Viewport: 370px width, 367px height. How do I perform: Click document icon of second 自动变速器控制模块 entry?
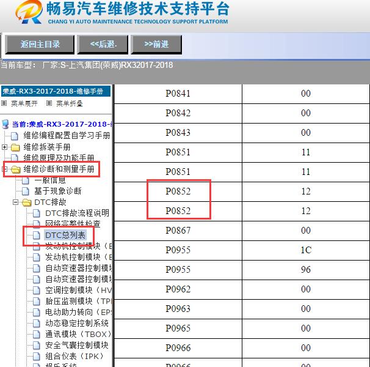click(37, 280)
